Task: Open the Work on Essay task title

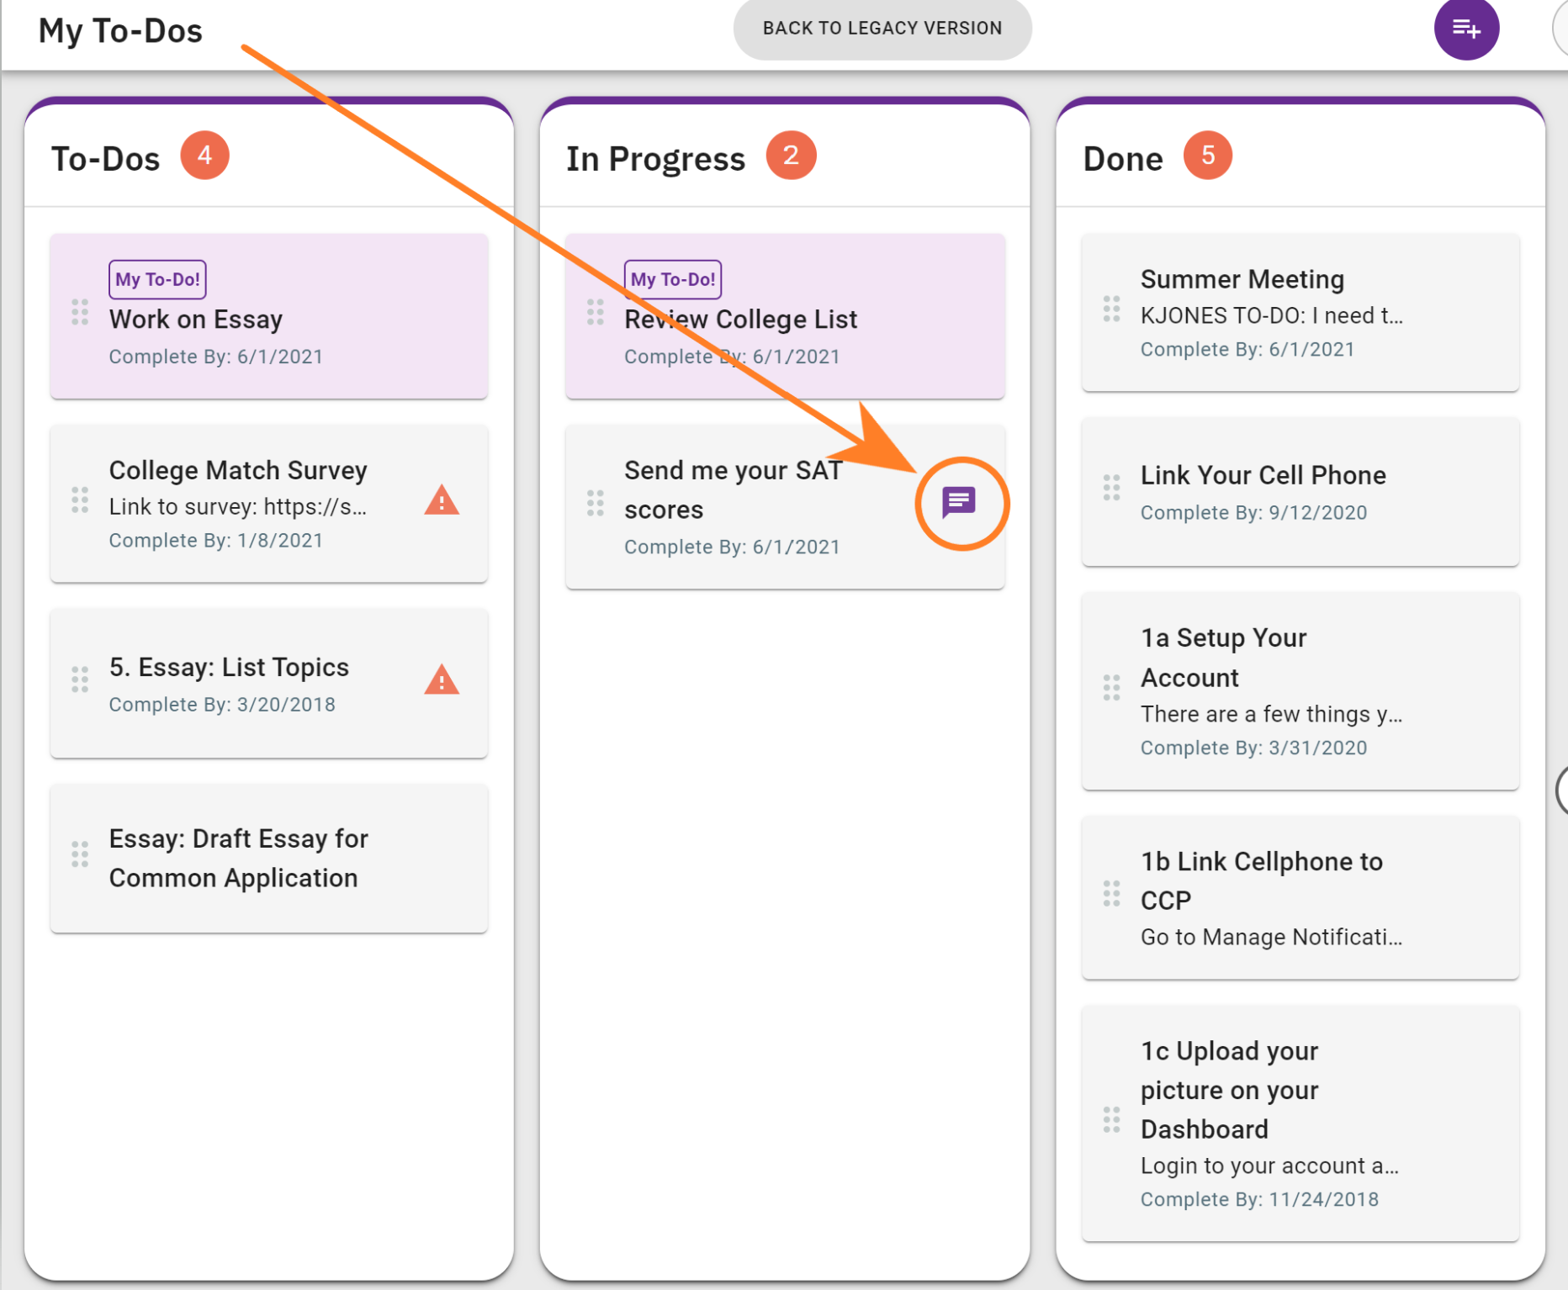Action: (195, 320)
